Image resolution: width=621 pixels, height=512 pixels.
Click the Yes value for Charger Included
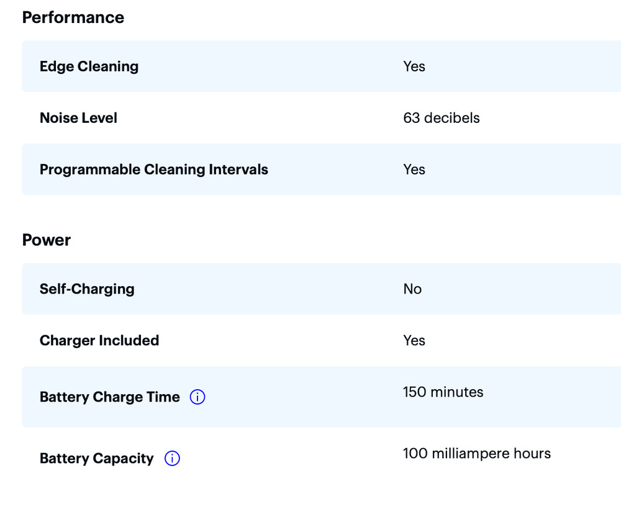pos(414,341)
